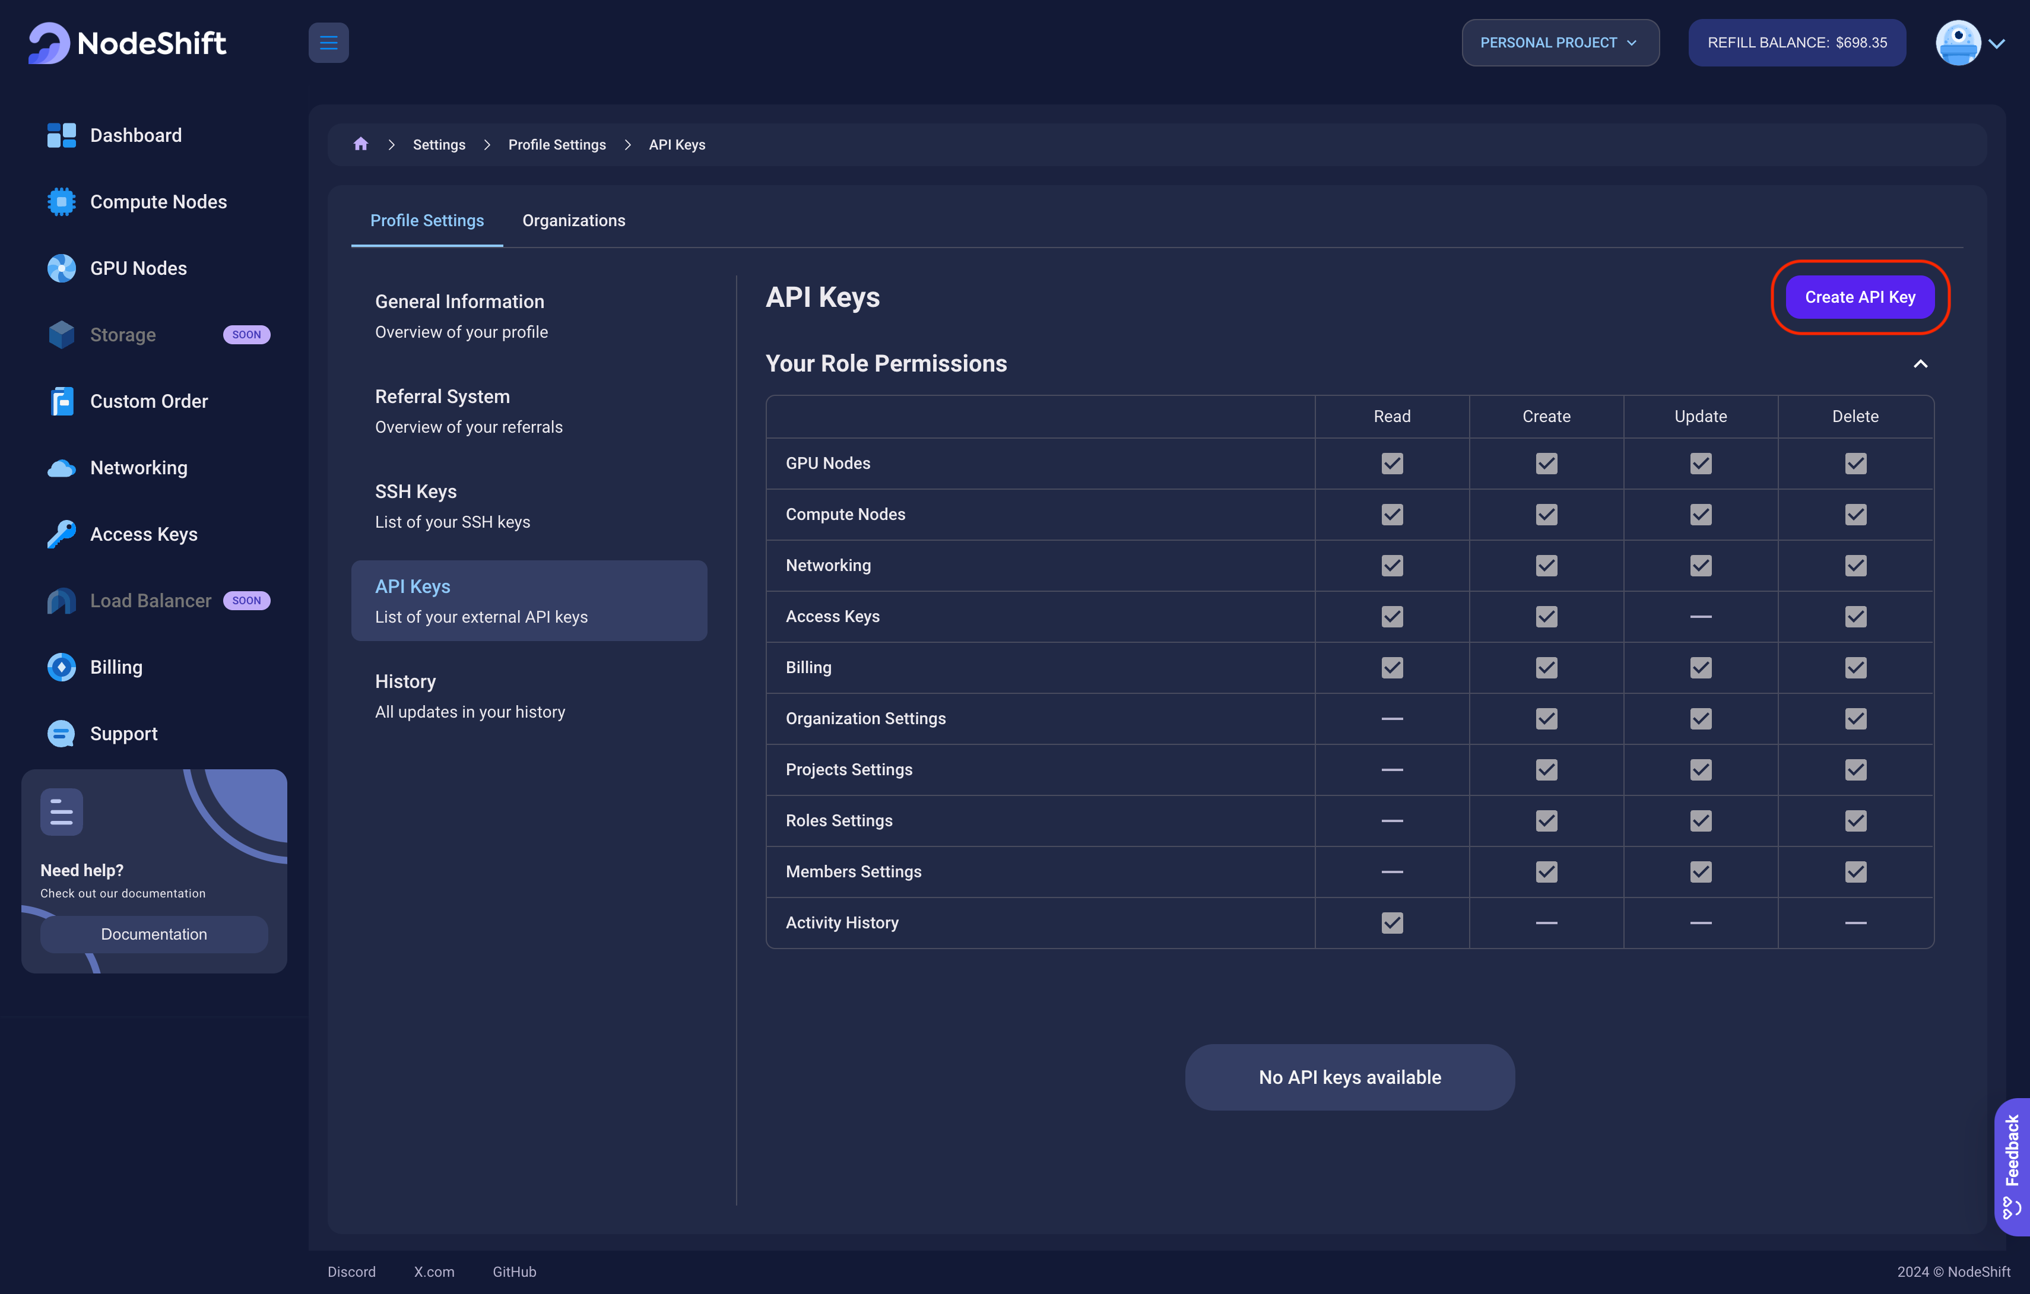Screen dimensions: 2030x1294
Task: Select the GPU Nodes sidebar icon
Action: click(x=59, y=268)
